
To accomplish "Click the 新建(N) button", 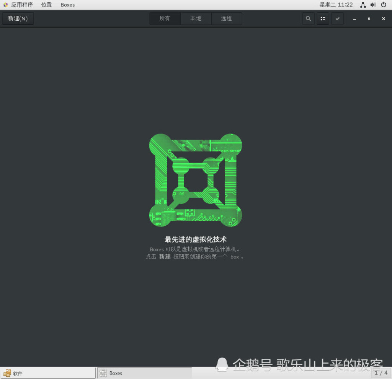I will 18,18.
